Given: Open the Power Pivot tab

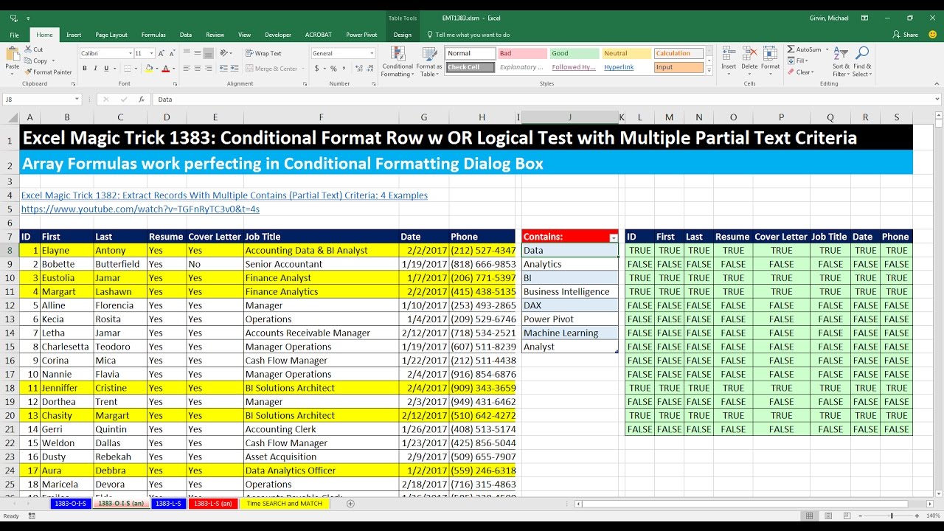Looking at the screenshot, I should coord(361,35).
